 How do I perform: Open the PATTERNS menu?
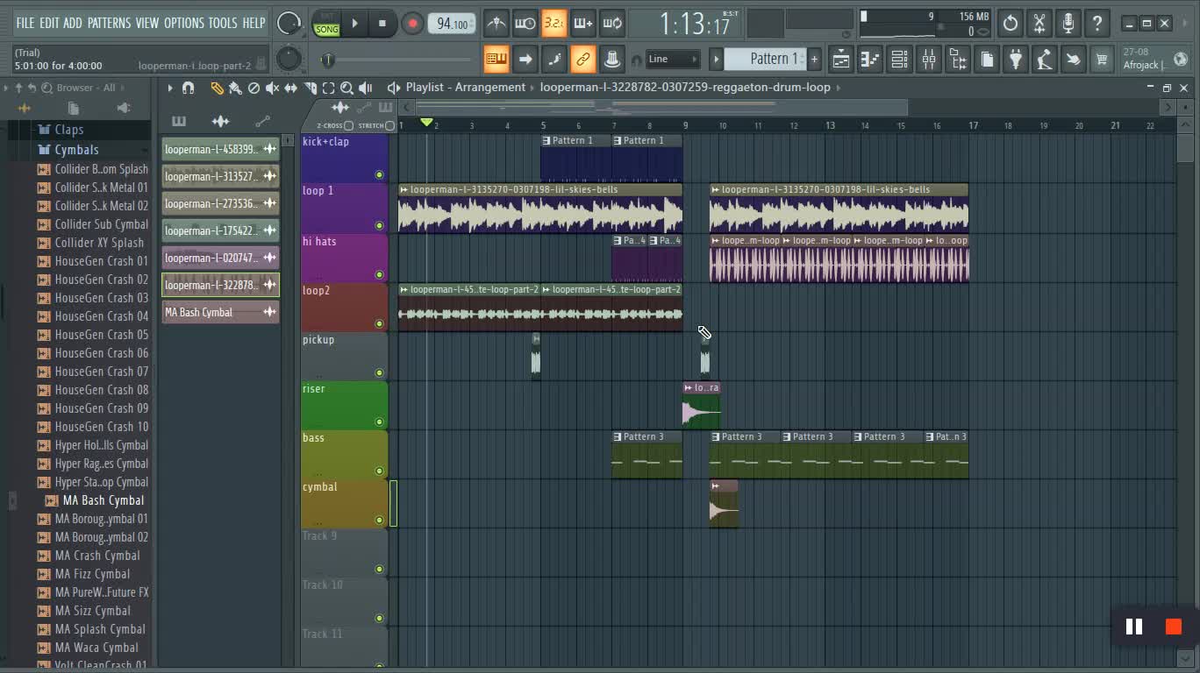coord(109,23)
